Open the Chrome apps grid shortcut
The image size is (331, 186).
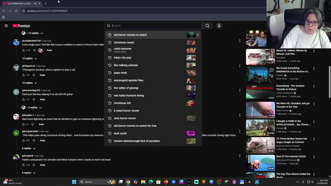pyautogui.click(x=3, y=17)
